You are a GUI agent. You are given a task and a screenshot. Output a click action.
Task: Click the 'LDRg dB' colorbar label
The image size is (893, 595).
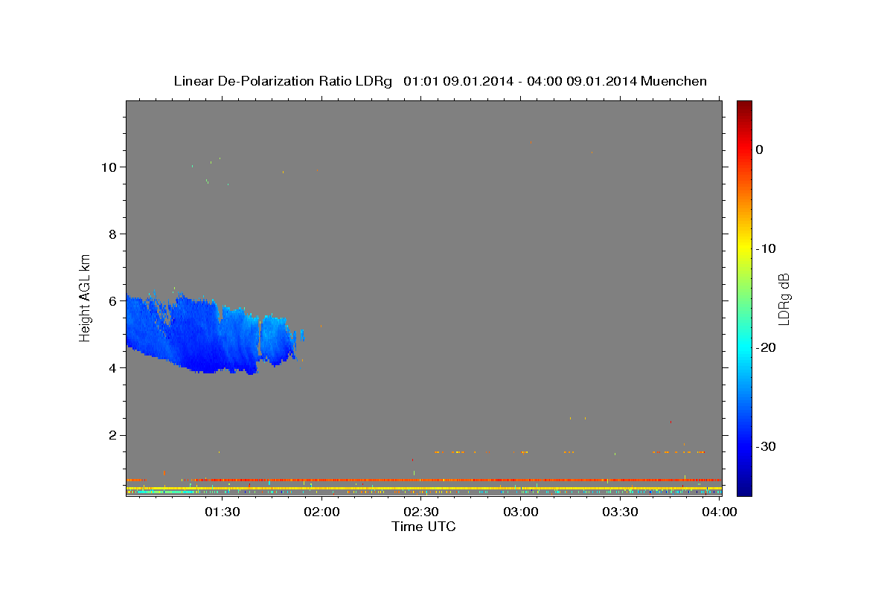pyautogui.click(x=783, y=299)
